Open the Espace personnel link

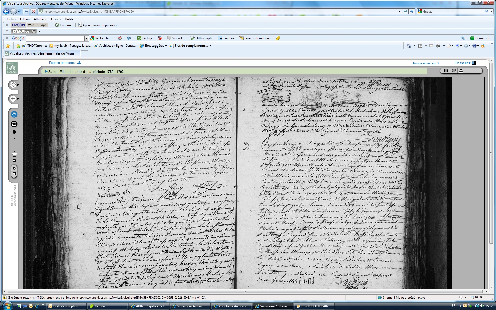click(x=62, y=63)
